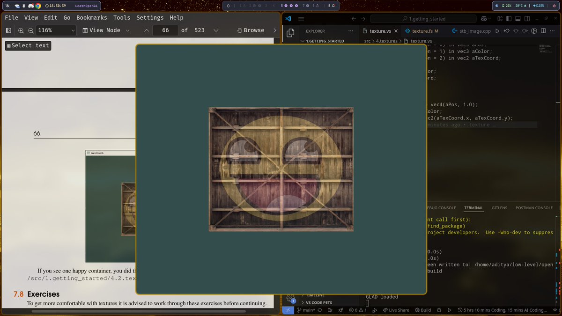The image size is (562, 316).
Task: Open the Bookmarks menu
Action: click(92, 17)
